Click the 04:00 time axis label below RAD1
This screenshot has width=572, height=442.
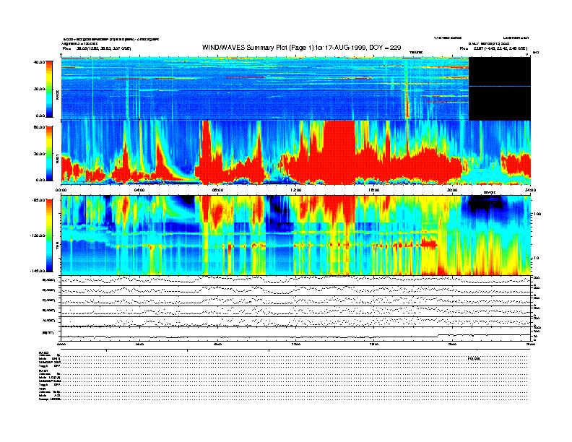pyautogui.click(x=139, y=190)
